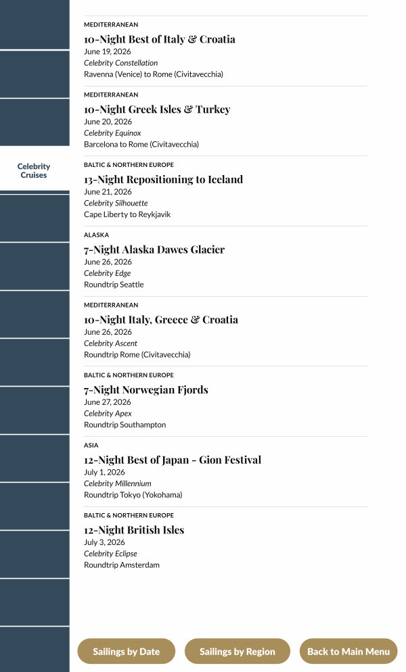View 7-Night Alaska Dawes Glacier cruise

(x=154, y=249)
